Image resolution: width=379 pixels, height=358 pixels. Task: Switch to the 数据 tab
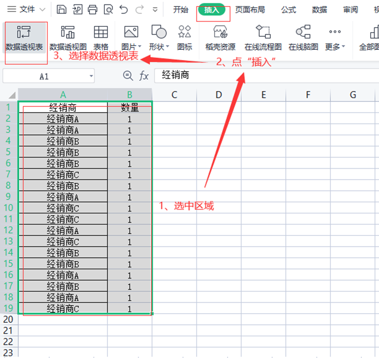pos(319,10)
